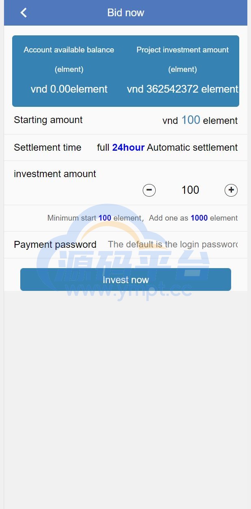The width and height of the screenshot is (251, 509).
Task: Click the blue 100 starting amount value
Action: (x=191, y=120)
